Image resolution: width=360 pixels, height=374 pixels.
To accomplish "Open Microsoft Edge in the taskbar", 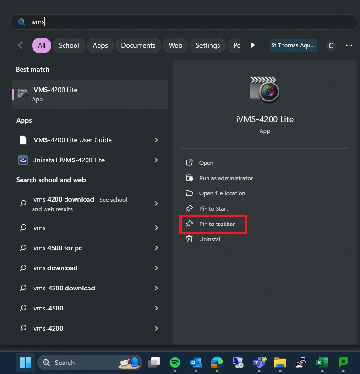I will click(217, 363).
